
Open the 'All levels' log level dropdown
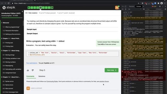159,9
